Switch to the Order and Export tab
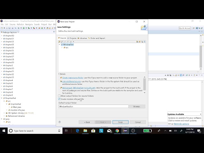 (x=97, y=38)
